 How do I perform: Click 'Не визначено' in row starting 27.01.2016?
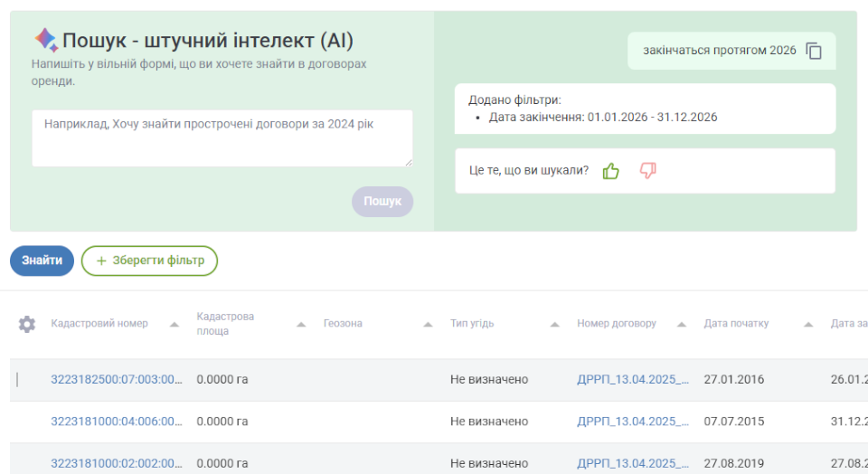[x=489, y=379]
